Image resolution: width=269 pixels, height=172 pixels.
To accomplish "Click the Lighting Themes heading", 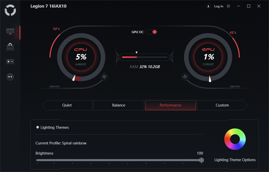I will (55, 127).
